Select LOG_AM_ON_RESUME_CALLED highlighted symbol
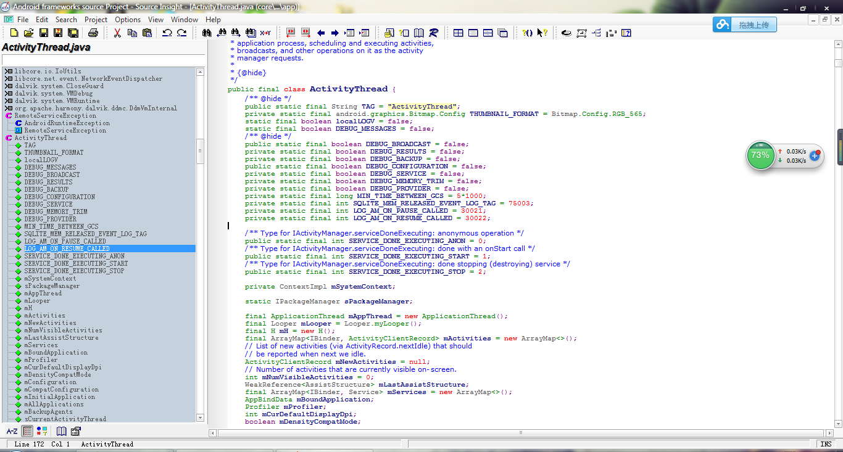The width and height of the screenshot is (843, 452). [67, 249]
